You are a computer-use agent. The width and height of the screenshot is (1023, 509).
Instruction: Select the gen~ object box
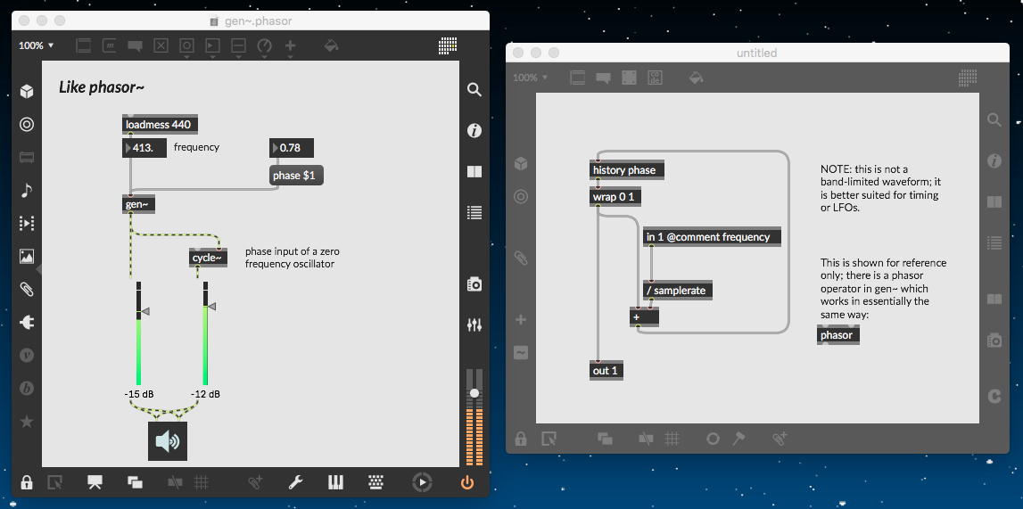coord(139,205)
